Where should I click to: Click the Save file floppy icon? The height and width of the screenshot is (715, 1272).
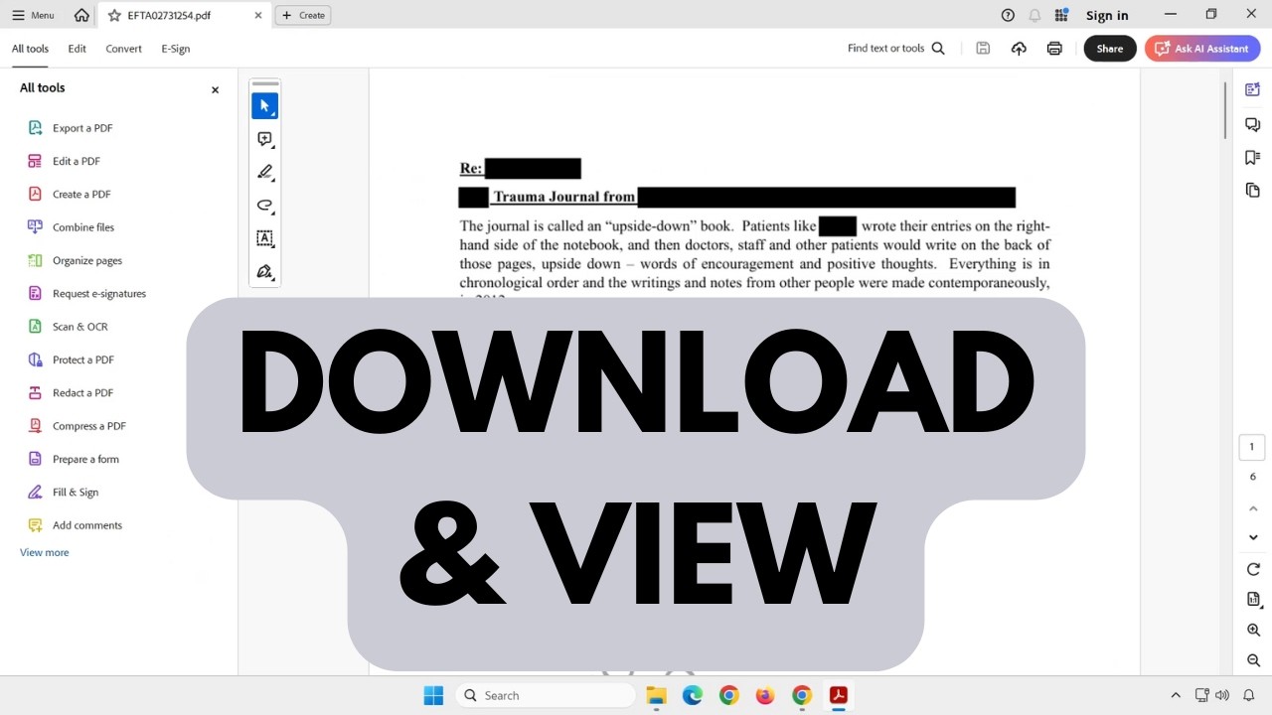click(x=983, y=48)
